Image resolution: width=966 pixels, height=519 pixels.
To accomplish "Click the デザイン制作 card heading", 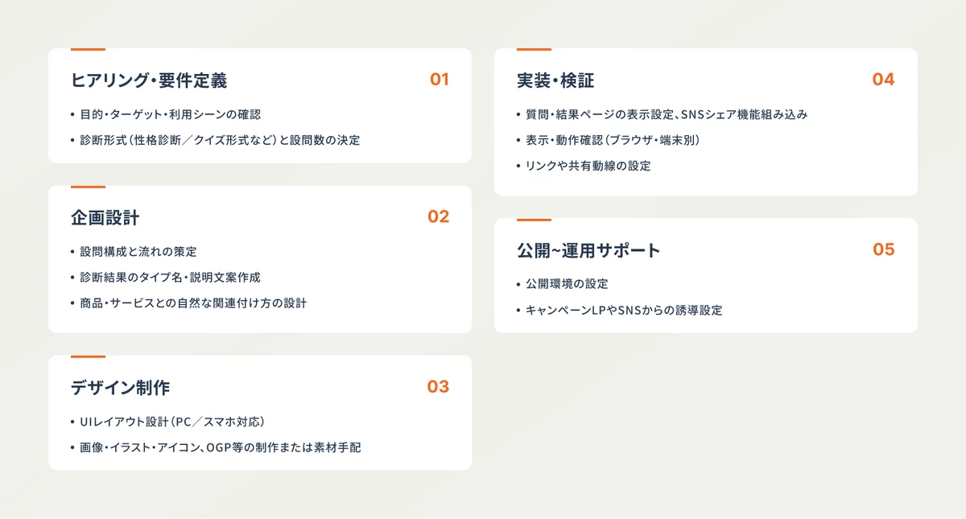I will (121, 388).
